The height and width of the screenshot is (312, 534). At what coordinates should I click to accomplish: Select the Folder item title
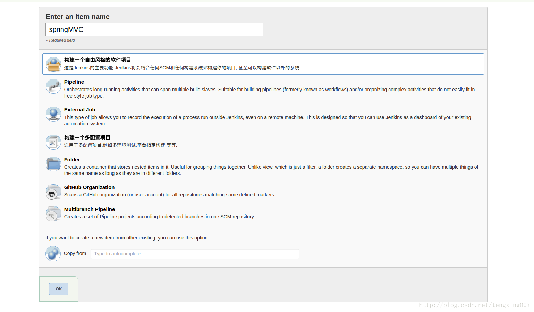(72, 160)
